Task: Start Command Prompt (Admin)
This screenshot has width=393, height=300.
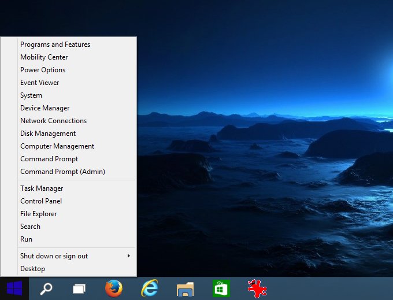Action: point(77,172)
